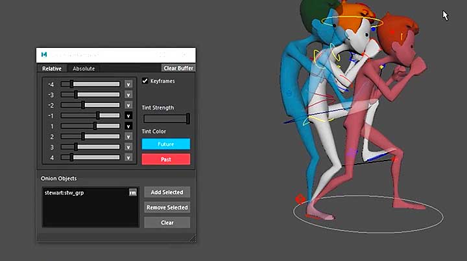Toggle the v visibility button for frame -4
Viewport: 467px width, 261px height.
[x=128, y=84]
